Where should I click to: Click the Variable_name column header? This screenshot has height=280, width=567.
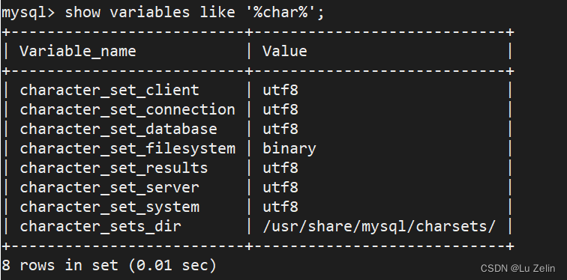(x=78, y=51)
